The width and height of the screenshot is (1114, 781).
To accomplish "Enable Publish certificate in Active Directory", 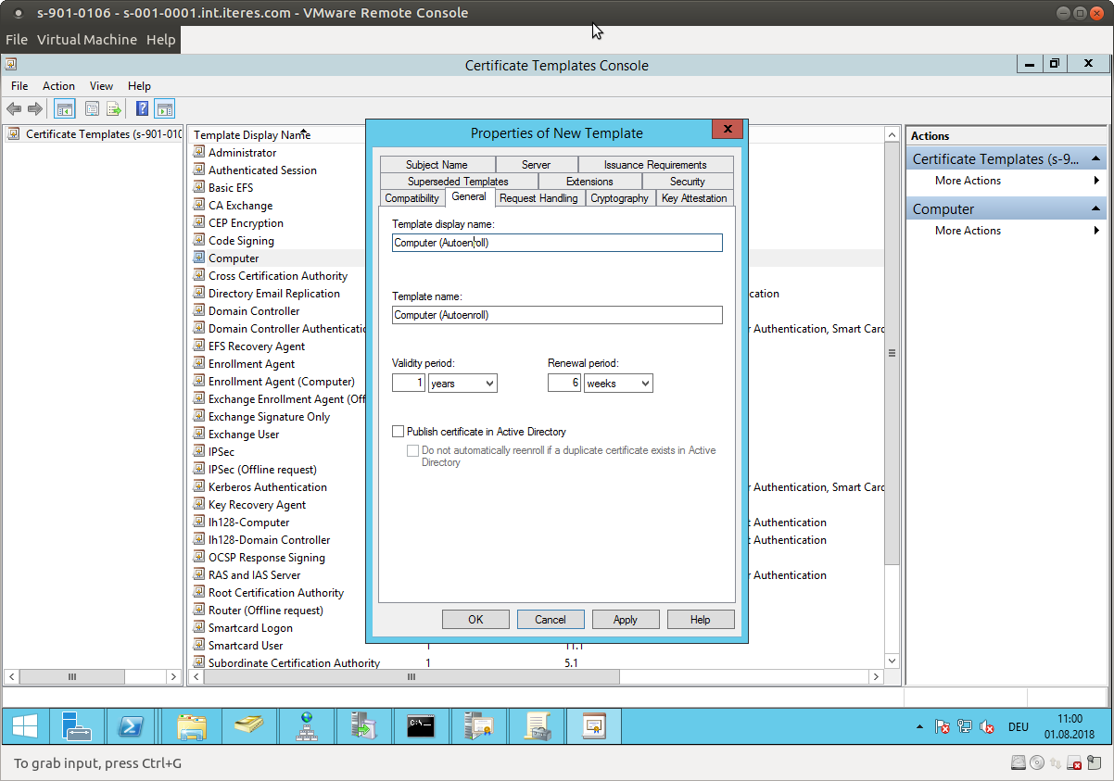I will (x=399, y=432).
